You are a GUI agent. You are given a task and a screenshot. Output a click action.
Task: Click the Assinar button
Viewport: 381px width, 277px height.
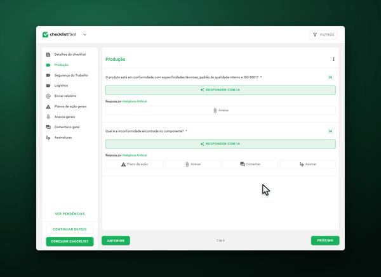point(307,164)
